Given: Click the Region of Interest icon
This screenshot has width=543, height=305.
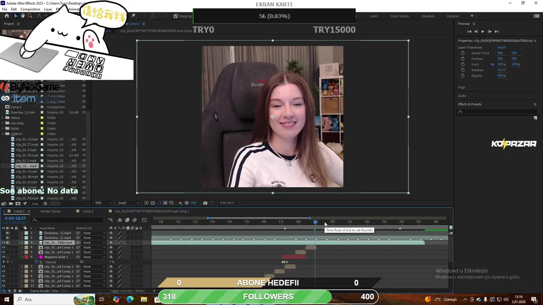Looking at the screenshot, I should tap(165, 203).
